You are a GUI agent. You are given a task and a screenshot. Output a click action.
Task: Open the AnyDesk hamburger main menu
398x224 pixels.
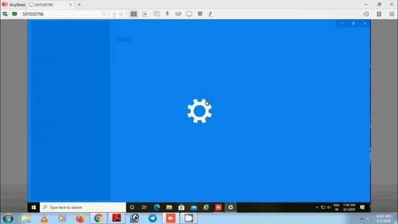(392, 14)
